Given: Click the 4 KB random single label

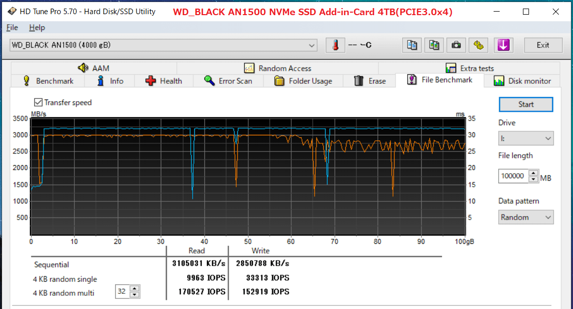Looking at the screenshot, I should tap(65, 279).
